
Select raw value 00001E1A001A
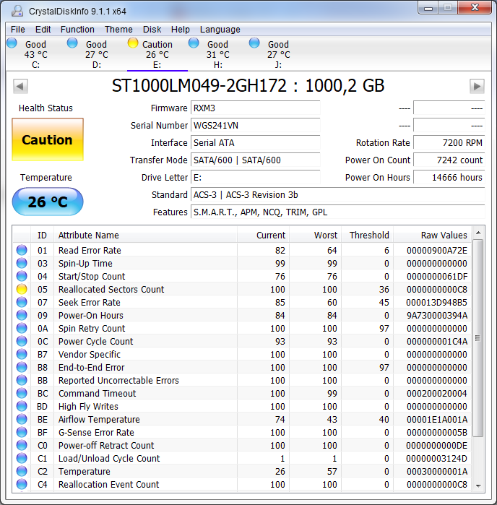point(437,419)
